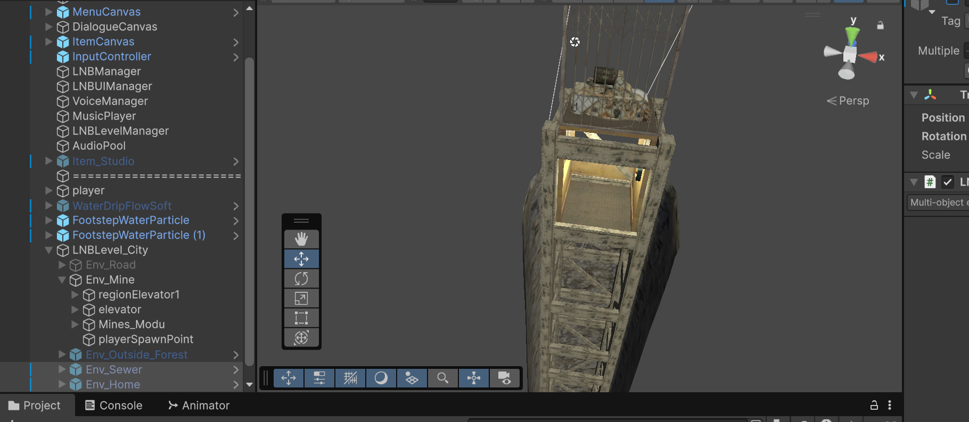The width and height of the screenshot is (969, 422).
Task: Click the Rotation label in the Inspector
Action: tap(944, 136)
